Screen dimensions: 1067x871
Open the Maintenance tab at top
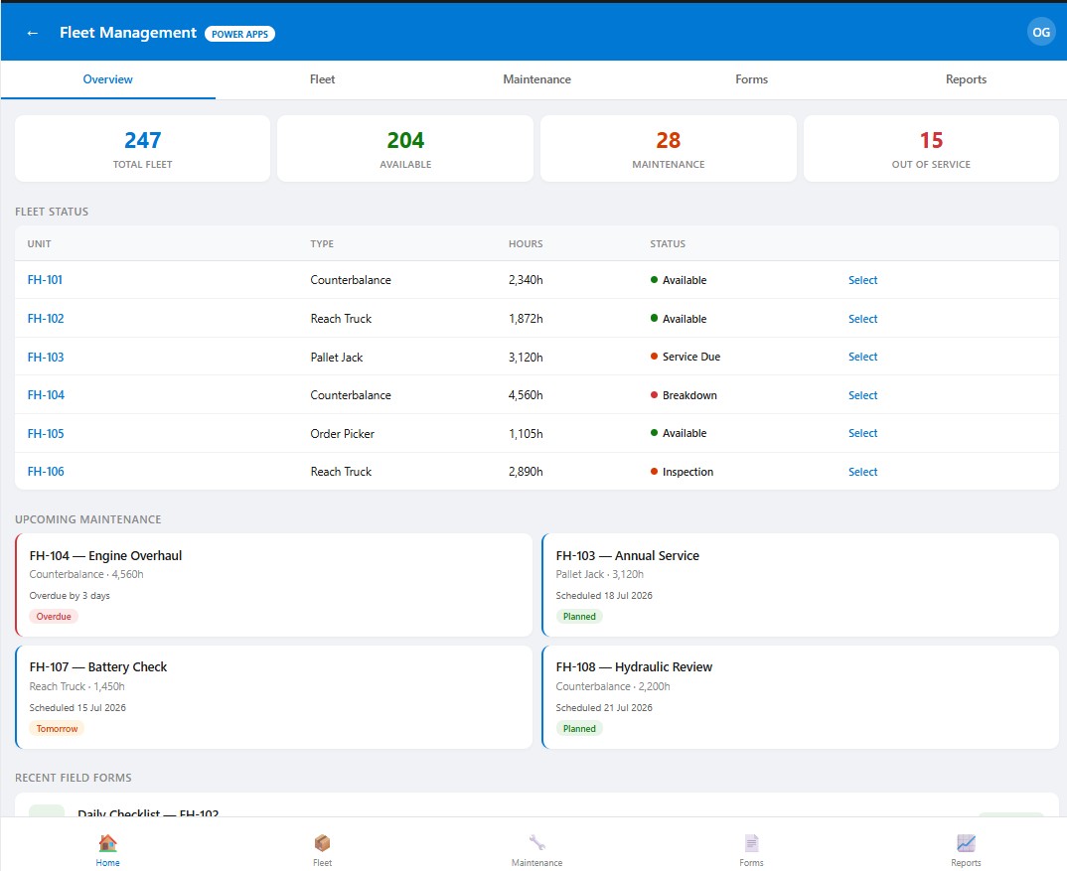pos(536,79)
